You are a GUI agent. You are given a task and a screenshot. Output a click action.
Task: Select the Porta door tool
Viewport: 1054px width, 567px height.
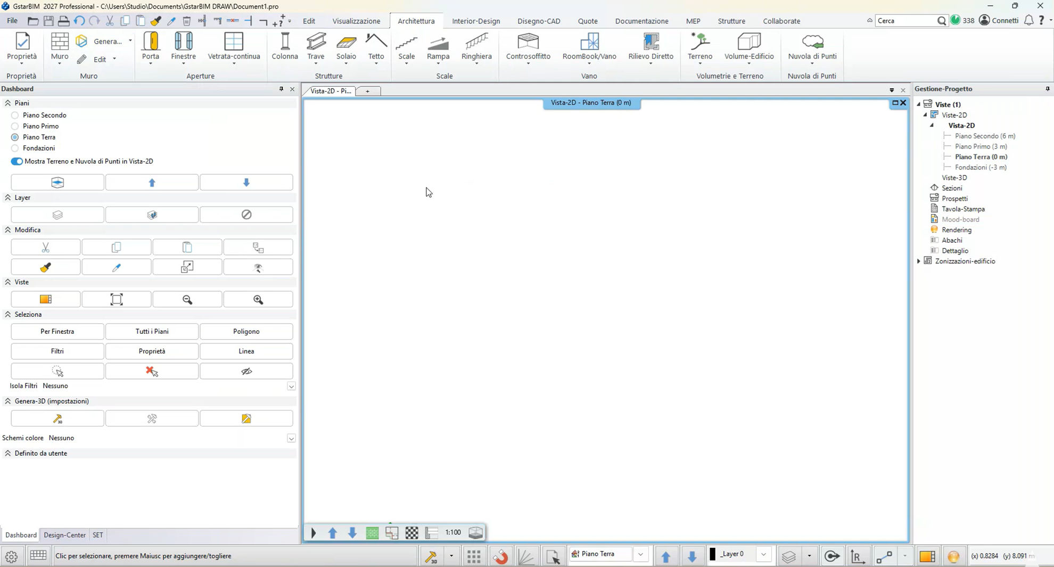point(151,46)
